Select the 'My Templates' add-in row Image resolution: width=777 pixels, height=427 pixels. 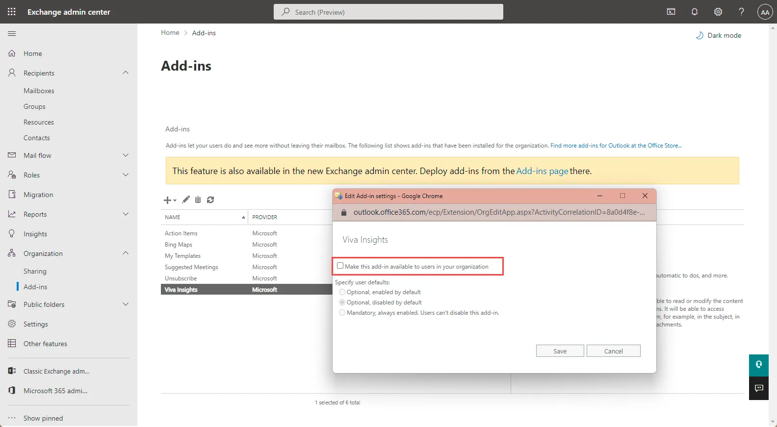(246, 256)
